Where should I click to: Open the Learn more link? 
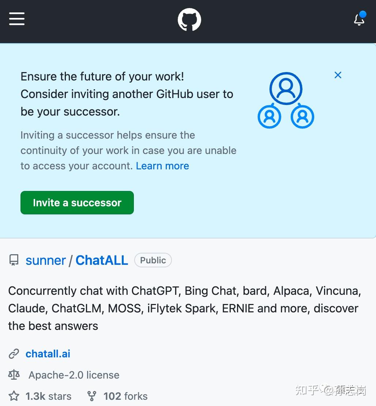(162, 166)
